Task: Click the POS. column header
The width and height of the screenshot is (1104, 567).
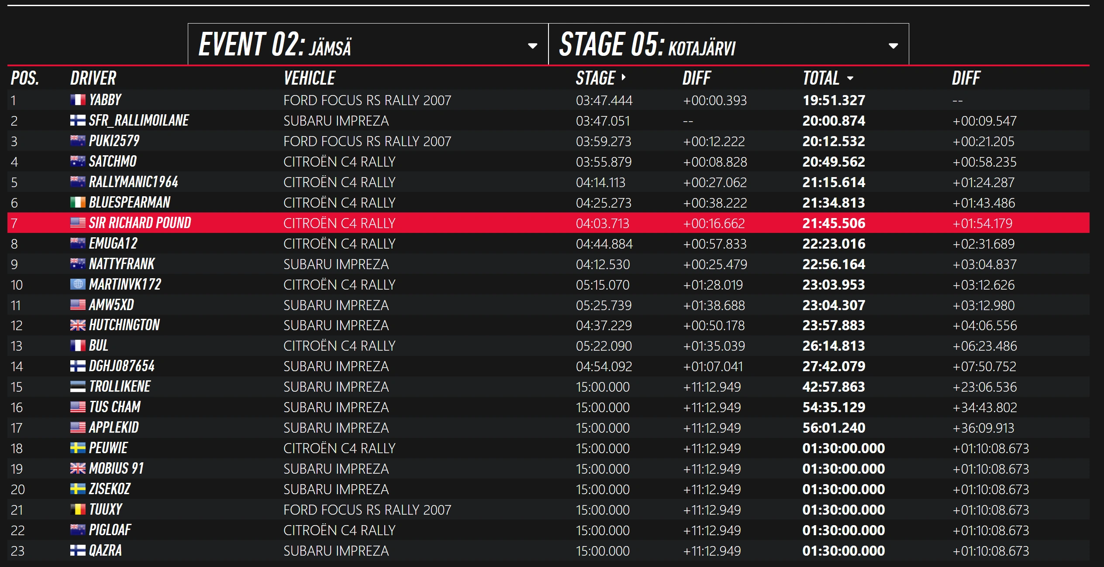Action: coord(25,79)
